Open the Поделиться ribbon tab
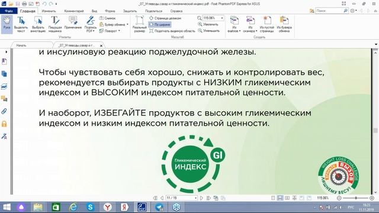Image resolution: width=379 pixels, height=213 pixels. pyautogui.click(x=154, y=11)
